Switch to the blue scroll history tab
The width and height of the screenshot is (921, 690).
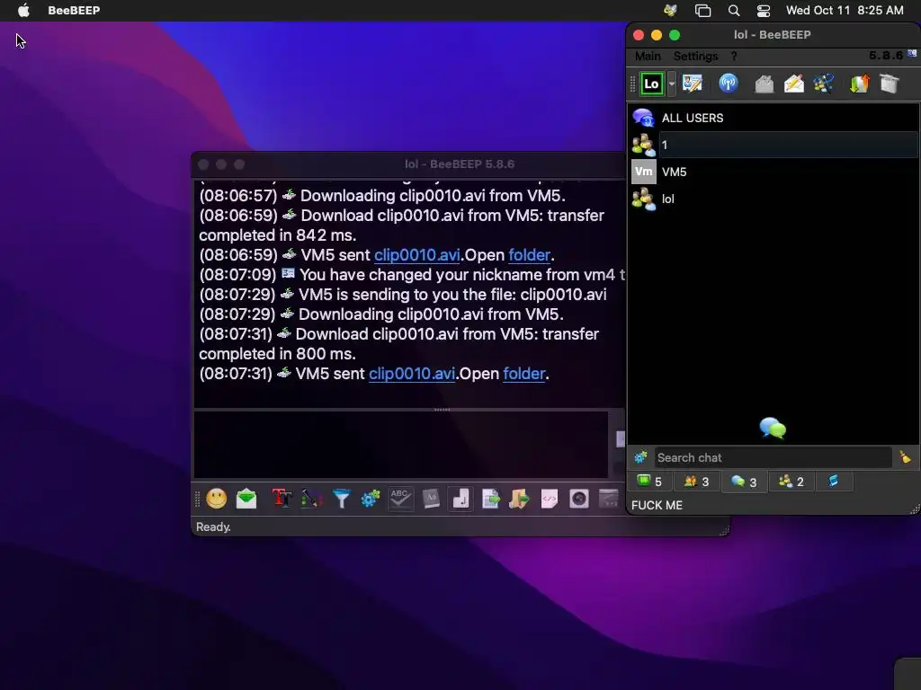(x=833, y=482)
